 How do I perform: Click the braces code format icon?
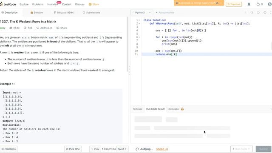tap(252, 12)
